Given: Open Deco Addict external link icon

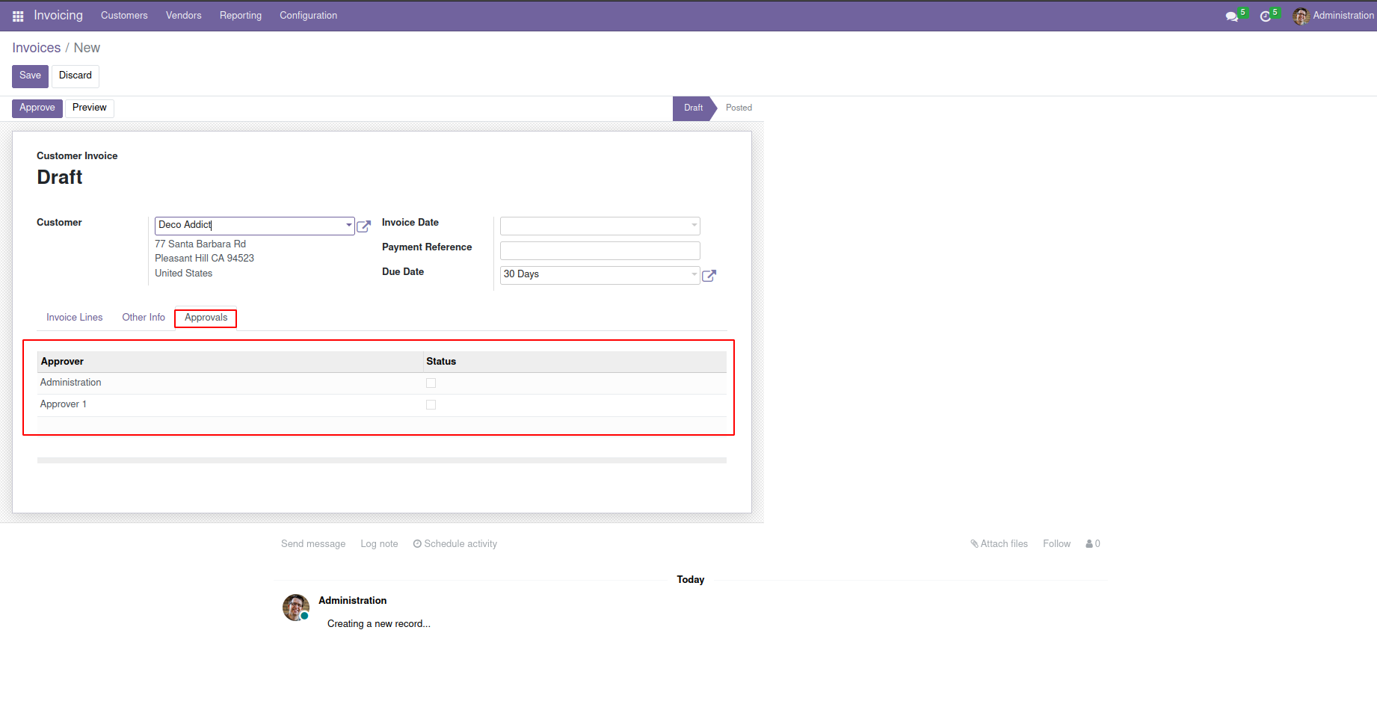Looking at the screenshot, I should 364,226.
